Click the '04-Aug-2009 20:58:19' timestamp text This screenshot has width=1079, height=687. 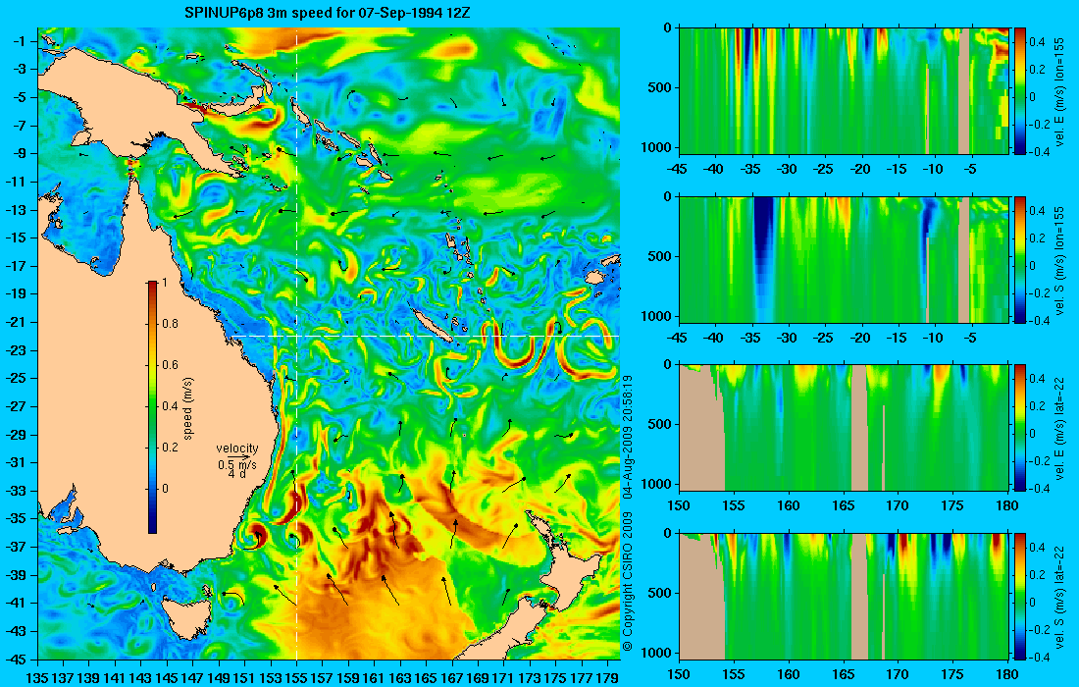[627, 437]
